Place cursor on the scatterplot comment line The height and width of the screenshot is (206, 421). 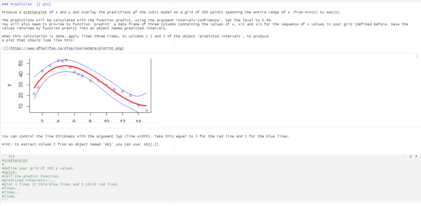pos(15,160)
